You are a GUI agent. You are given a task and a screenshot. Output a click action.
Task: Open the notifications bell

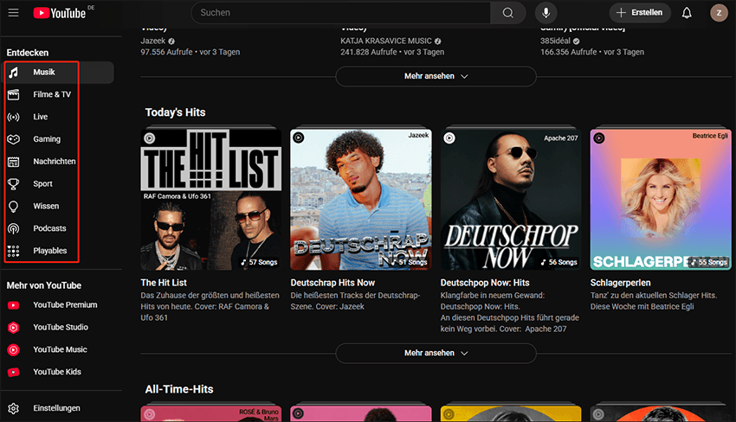click(x=687, y=13)
